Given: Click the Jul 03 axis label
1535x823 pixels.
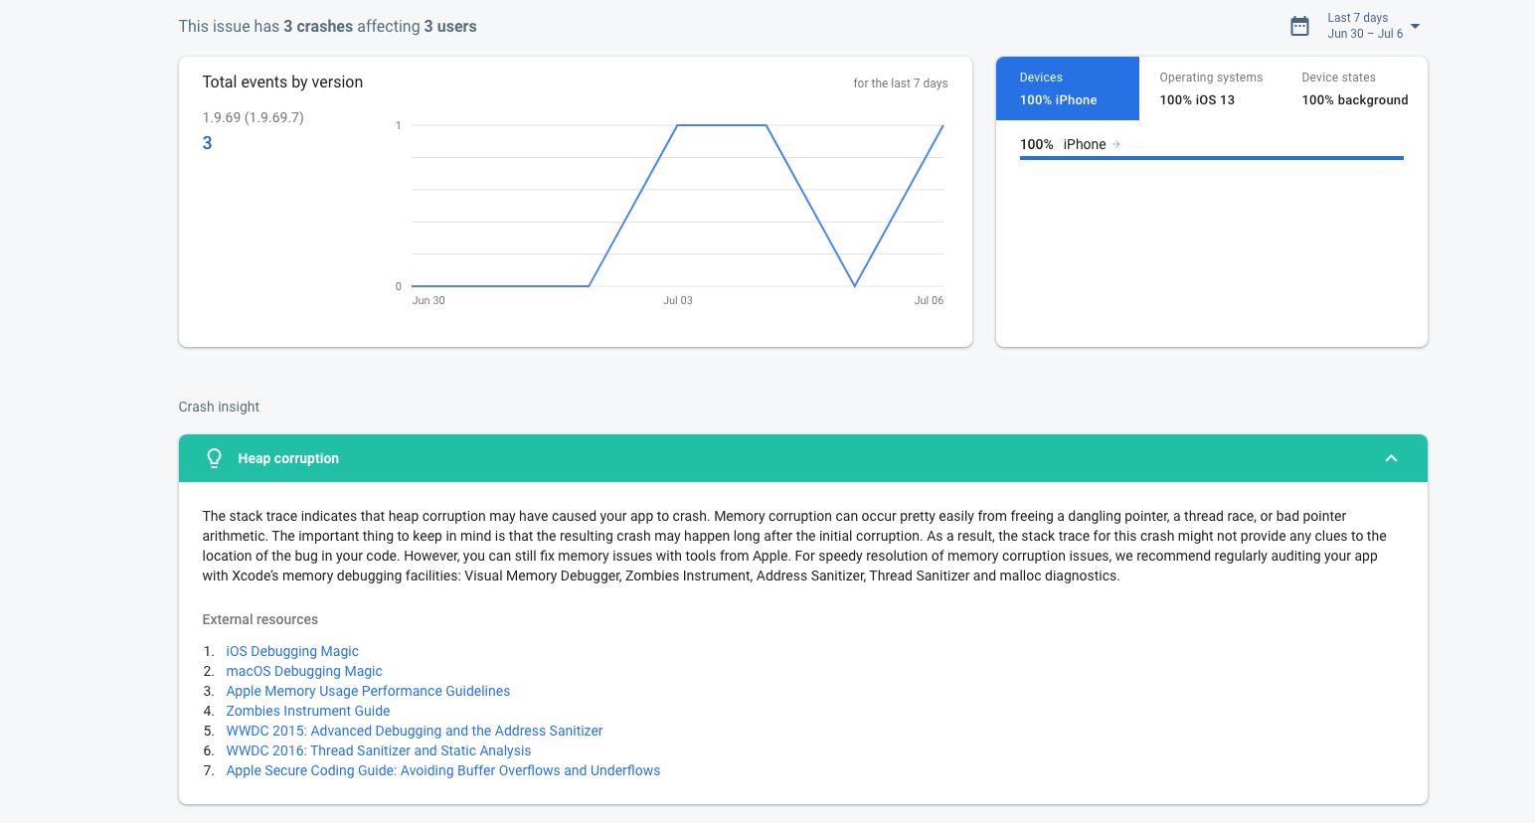Looking at the screenshot, I should [x=678, y=300].
